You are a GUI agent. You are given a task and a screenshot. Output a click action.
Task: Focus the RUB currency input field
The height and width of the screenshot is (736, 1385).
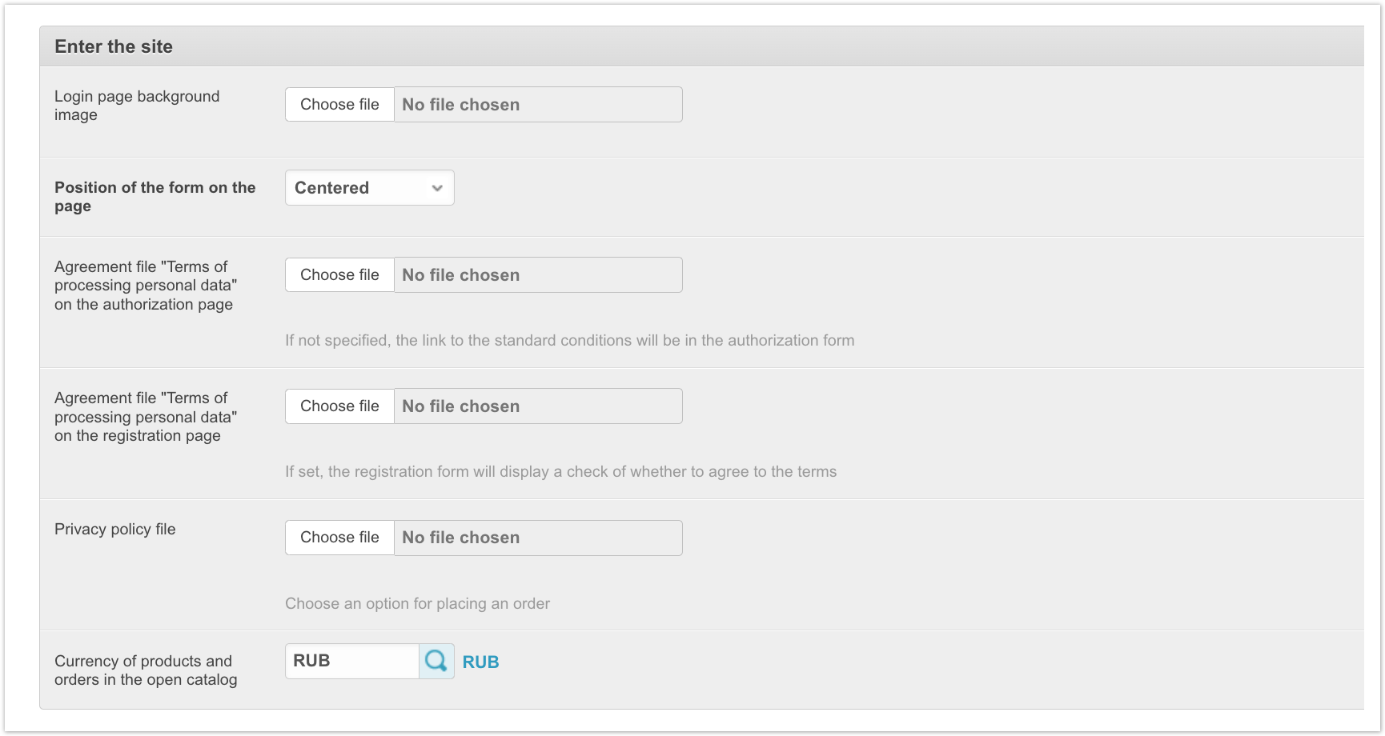click(x=352, y=662)
